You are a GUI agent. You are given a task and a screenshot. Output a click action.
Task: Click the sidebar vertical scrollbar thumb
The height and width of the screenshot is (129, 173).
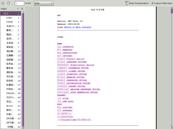(x=23, y=70)
